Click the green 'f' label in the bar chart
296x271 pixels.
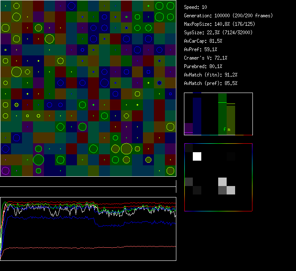click(x=225, y=130)
